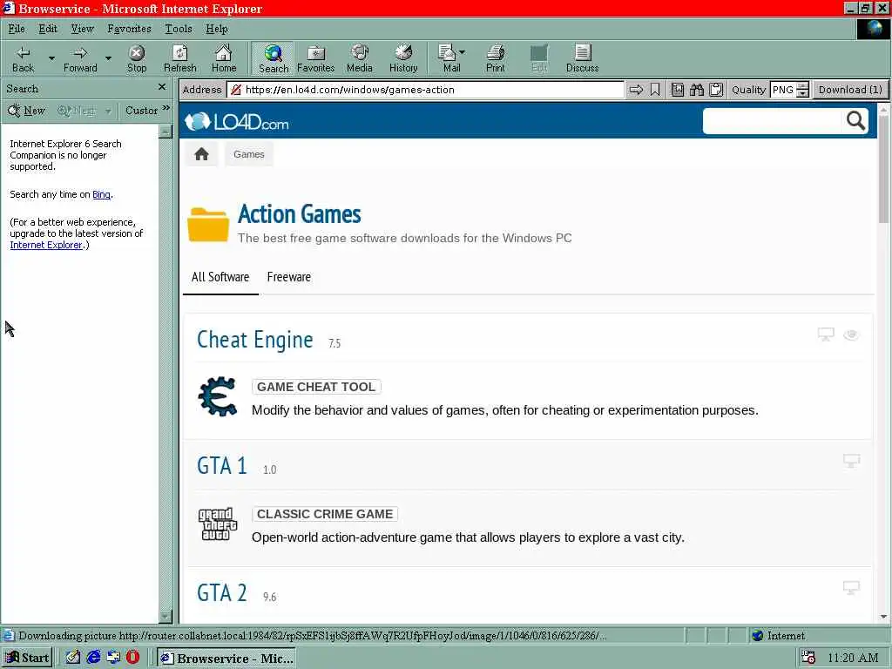The height and width of the screenshot is (669, 892).
Task: Click the Quality PNG value field
Action: point(783,90)
